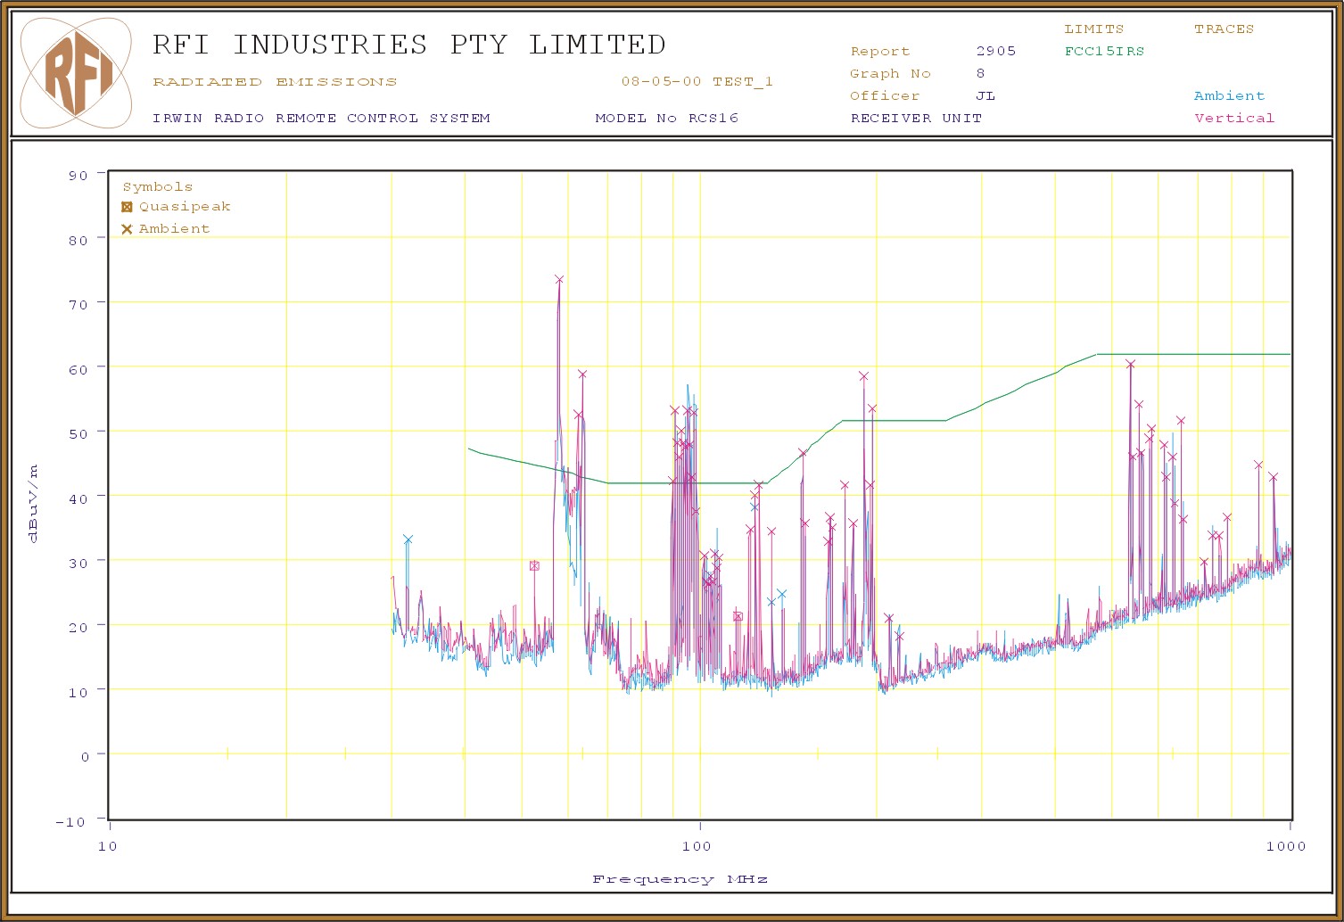Click the FCC15IRS limit label
This screenshot has height=922, width=1344.
tap(1104, 52)
